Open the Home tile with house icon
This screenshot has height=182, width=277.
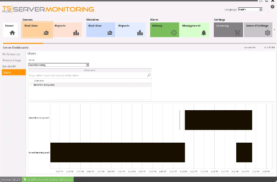[x=11, y=30]
